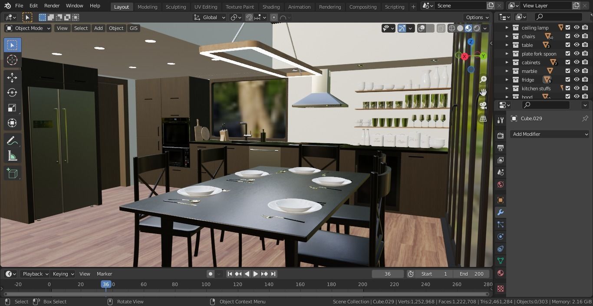Open the Add Modifier dropdown
This screenshot has height=306, width=593.
point(550,134)
